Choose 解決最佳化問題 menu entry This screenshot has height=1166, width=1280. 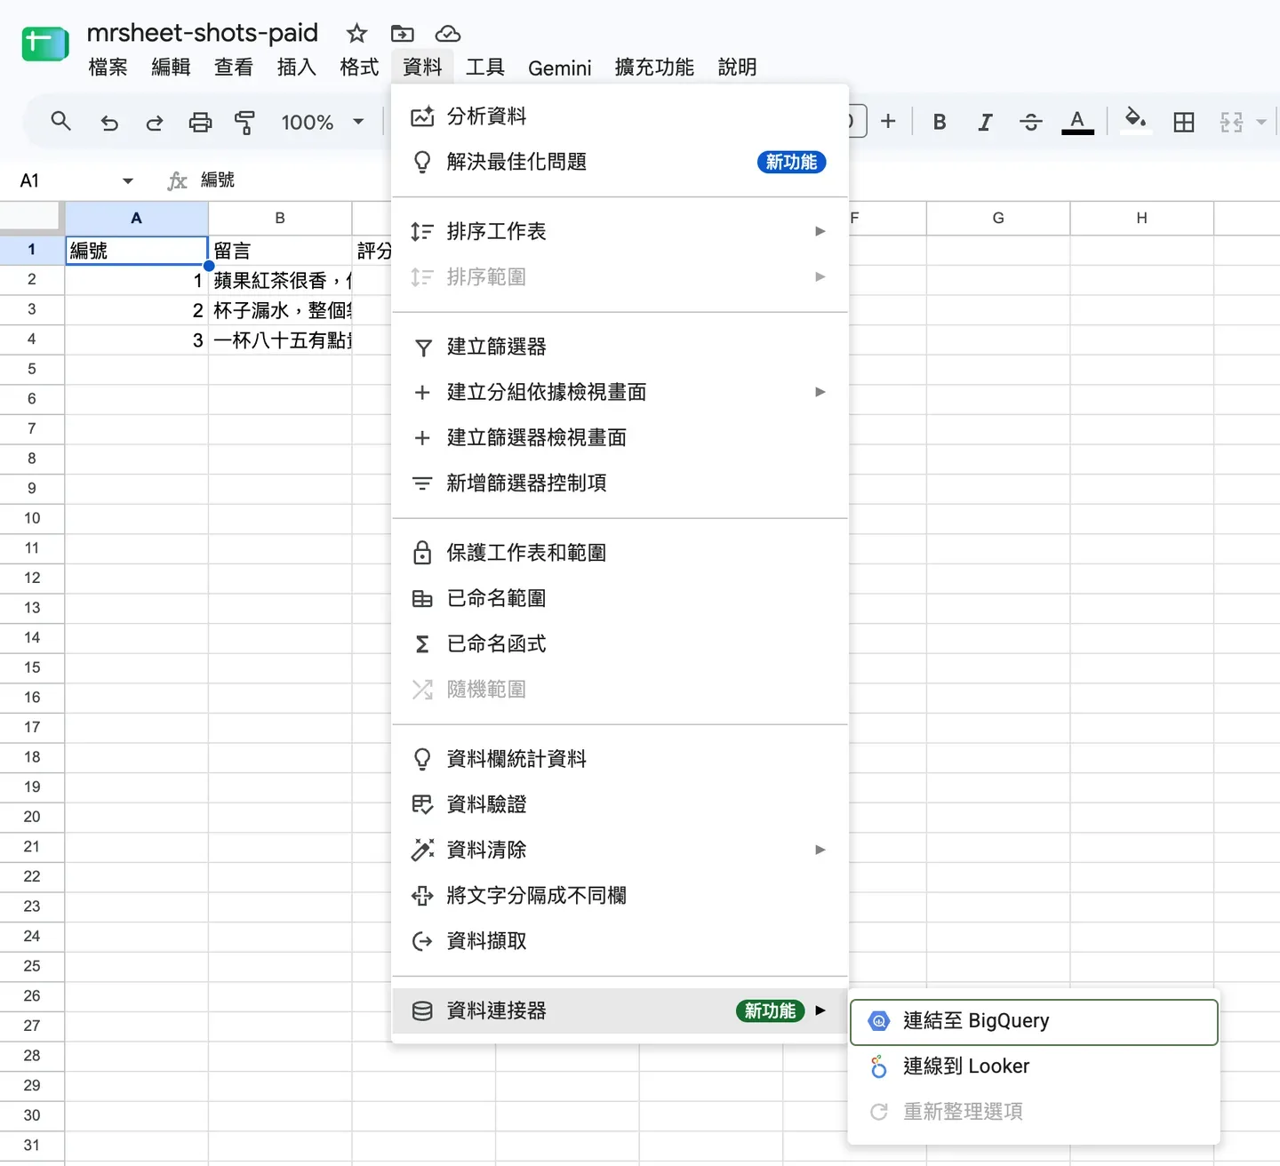pyautogui.click(x=620, y=162)
